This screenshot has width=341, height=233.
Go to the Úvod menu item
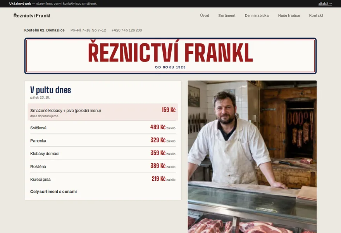[x=205, y=15]
